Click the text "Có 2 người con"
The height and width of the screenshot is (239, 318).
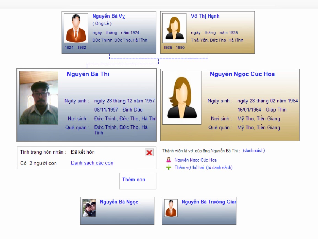tap(39, 163)
